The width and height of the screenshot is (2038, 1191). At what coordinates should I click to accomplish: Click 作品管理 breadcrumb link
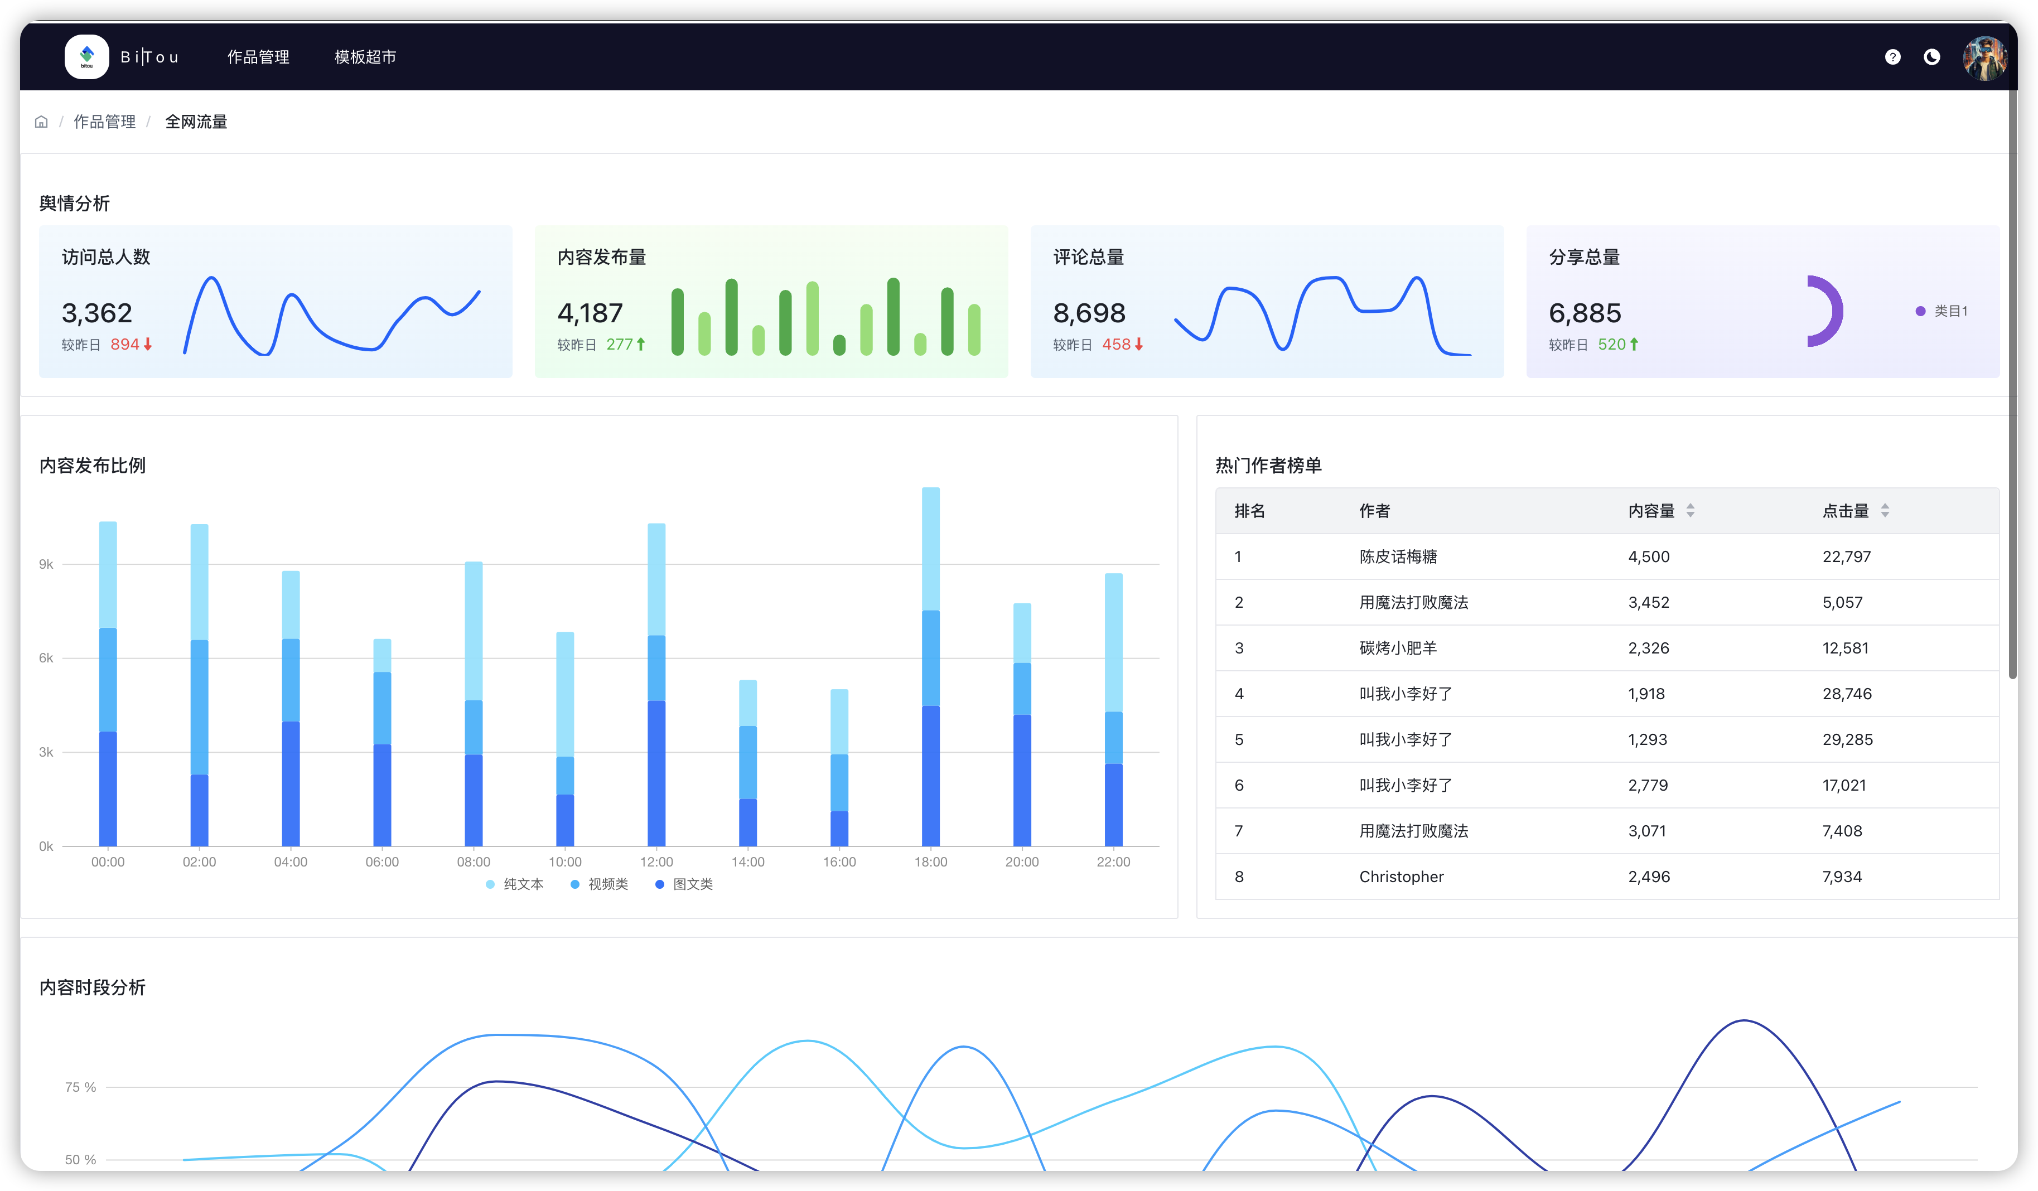click(x=104, y=122)
